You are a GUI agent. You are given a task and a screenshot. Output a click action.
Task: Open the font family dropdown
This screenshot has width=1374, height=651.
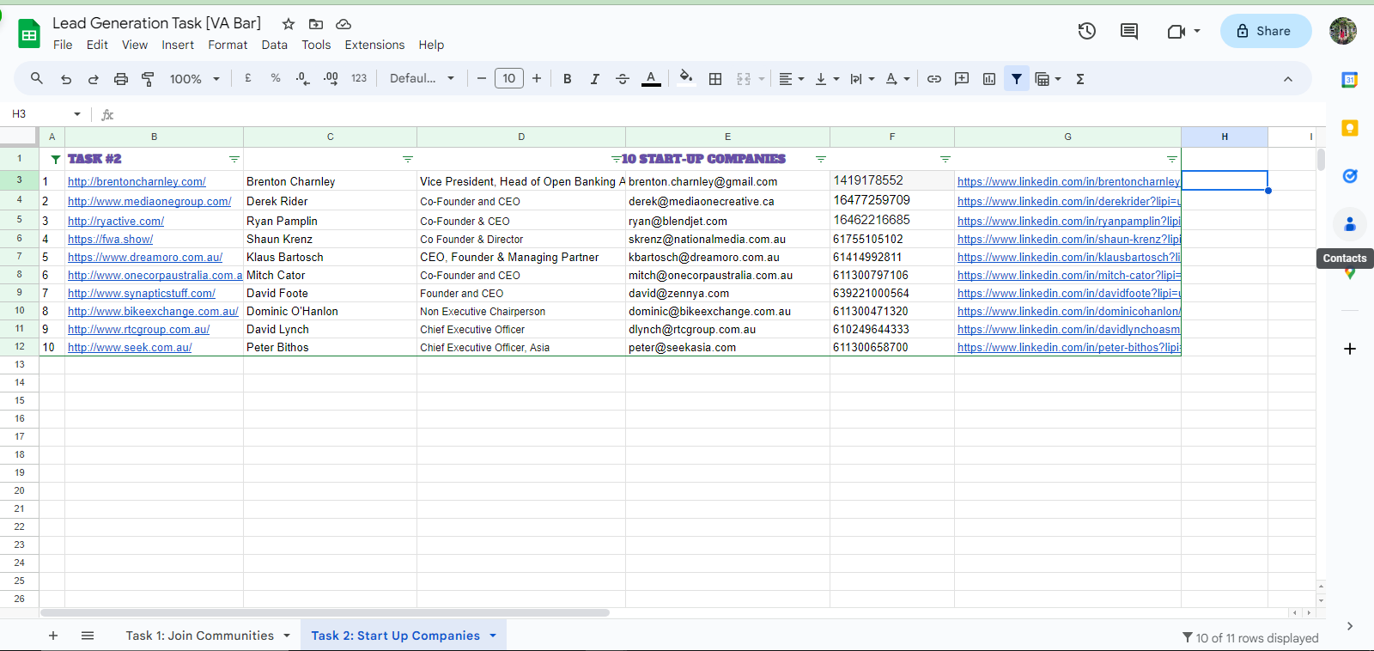tap(422, 78)
